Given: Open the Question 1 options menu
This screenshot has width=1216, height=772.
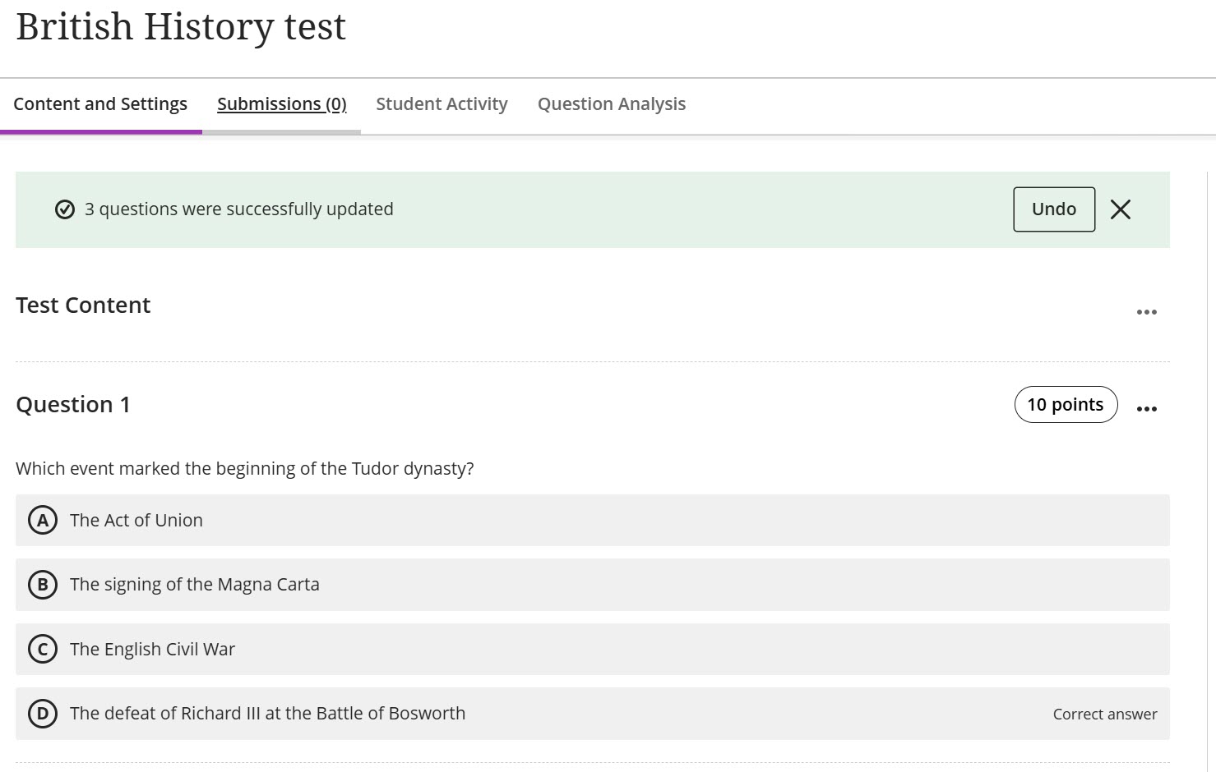Looking at the screenshot, I should click(1147, 407).
